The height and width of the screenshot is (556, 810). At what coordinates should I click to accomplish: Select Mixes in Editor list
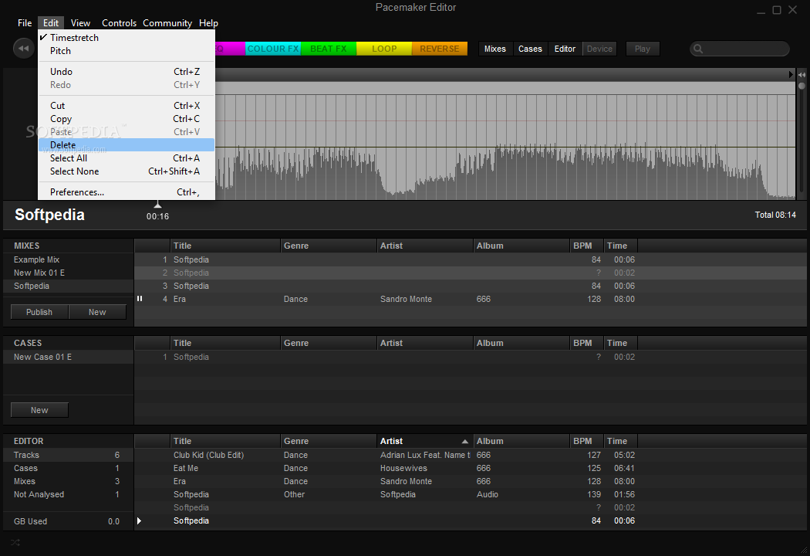(x=68, y=481)
